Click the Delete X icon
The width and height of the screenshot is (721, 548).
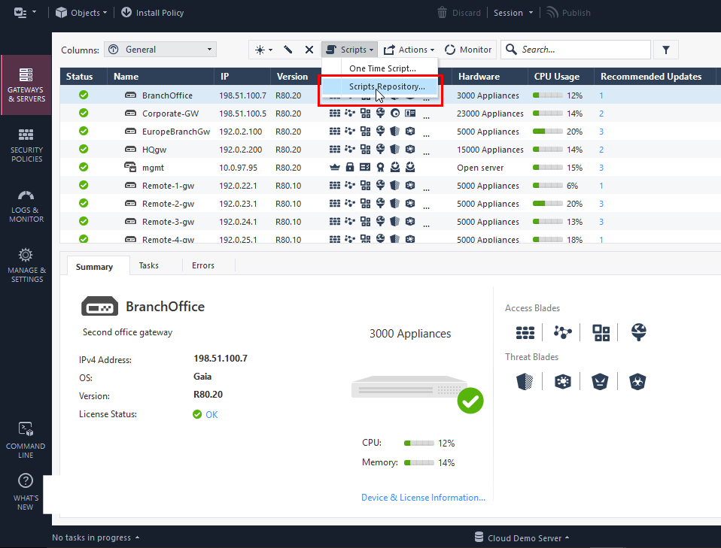click(309, 50)
